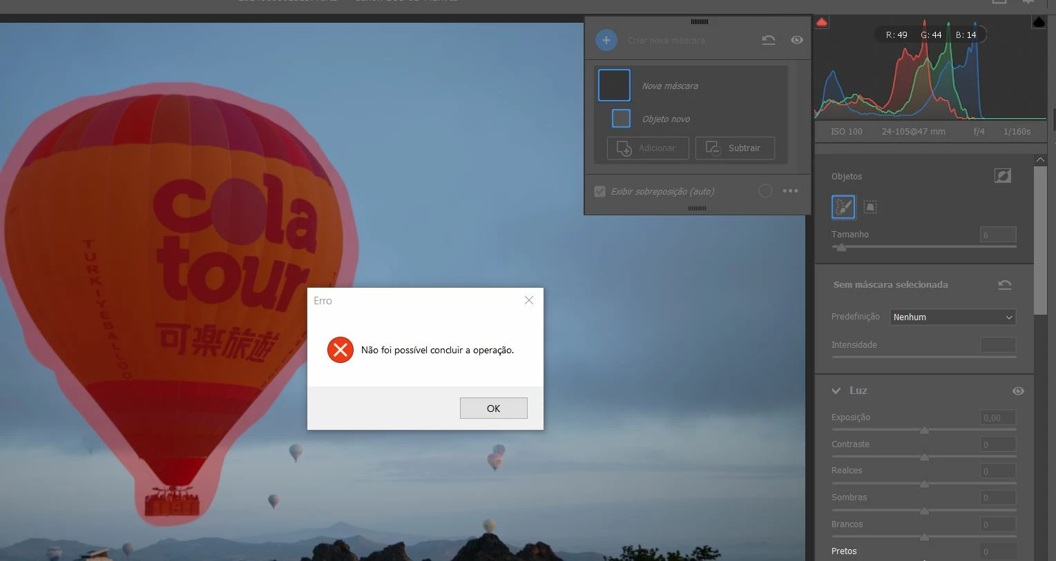Viewport: 1056px width, 561px height.
Task: Open the Predefinição Nenhum dropdown
Action: [x=952, y=317]
